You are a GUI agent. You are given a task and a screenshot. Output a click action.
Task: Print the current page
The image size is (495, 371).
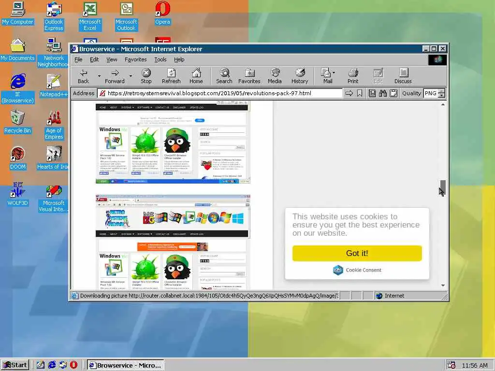[353, 76]
